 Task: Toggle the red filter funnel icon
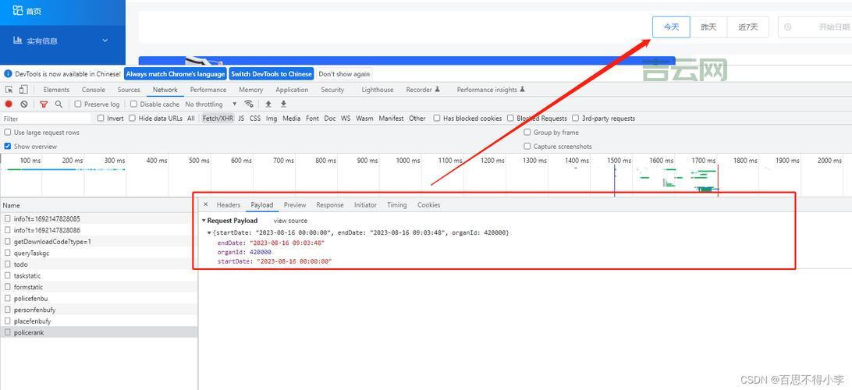coord(44,104)
